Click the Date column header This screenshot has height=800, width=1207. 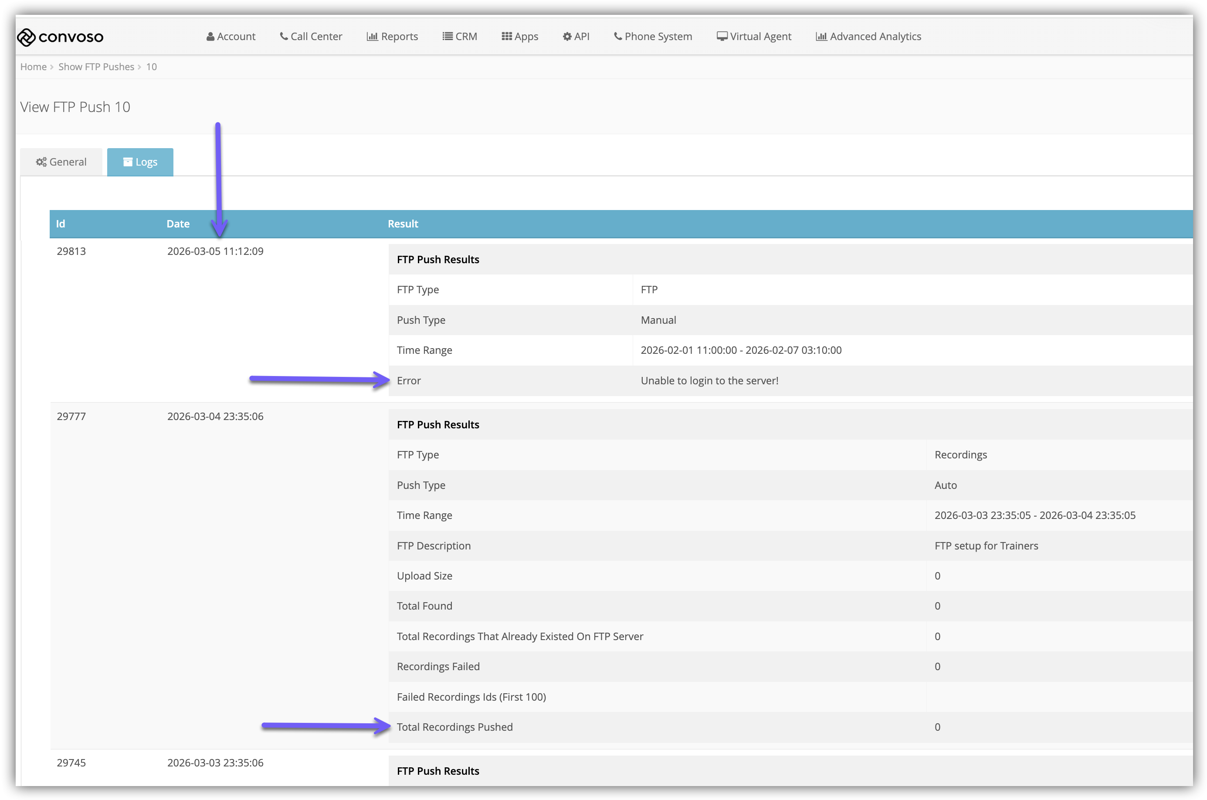(178, 224)
